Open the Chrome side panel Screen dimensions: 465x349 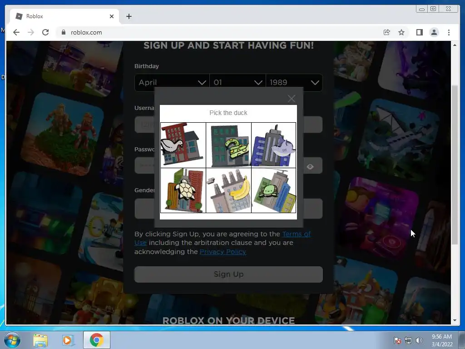419,32
